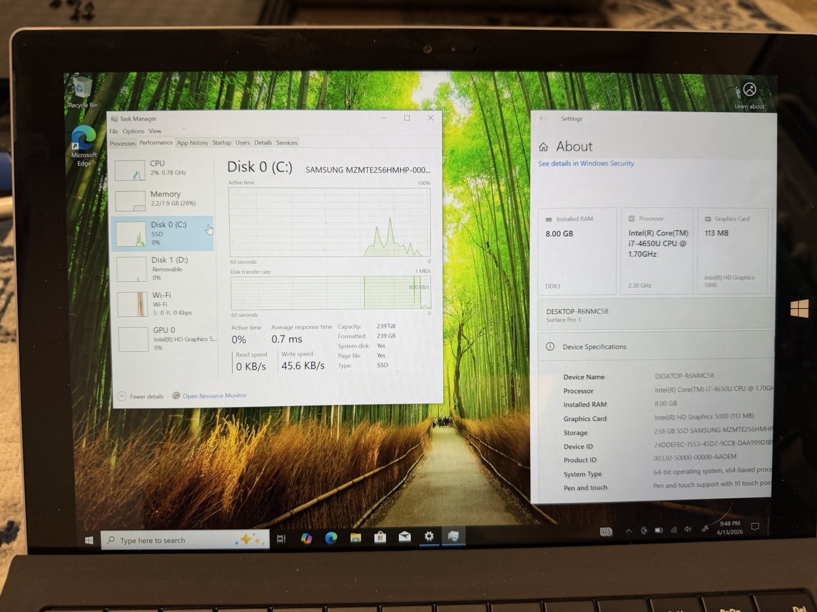This screenshot has width=817, height=612.
Task: Go to the Users tab
Action: tap(243, 143)
